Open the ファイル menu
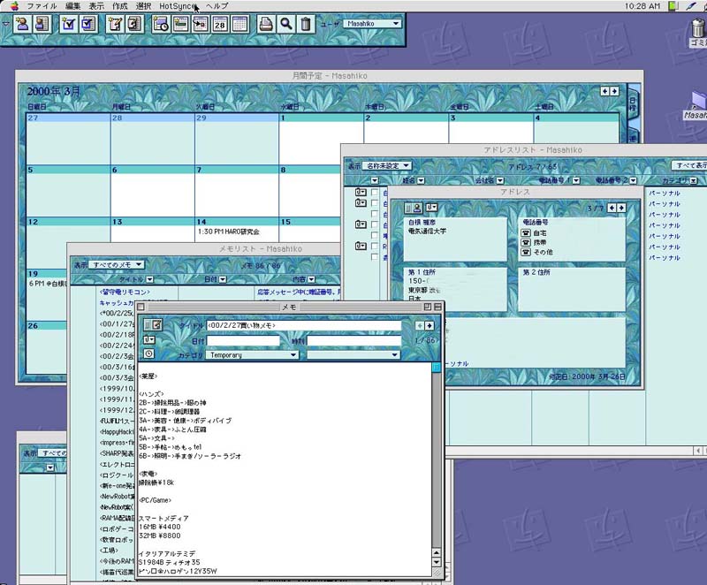 coord(42,6)
